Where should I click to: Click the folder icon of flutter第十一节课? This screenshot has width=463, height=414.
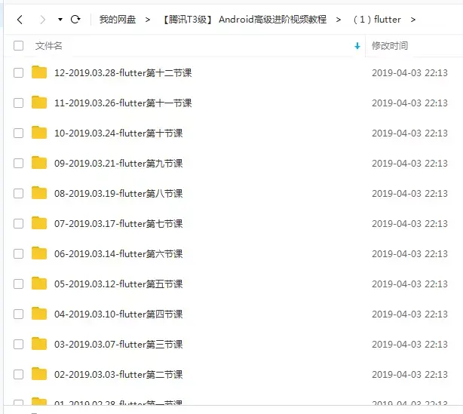coord(39,103)
